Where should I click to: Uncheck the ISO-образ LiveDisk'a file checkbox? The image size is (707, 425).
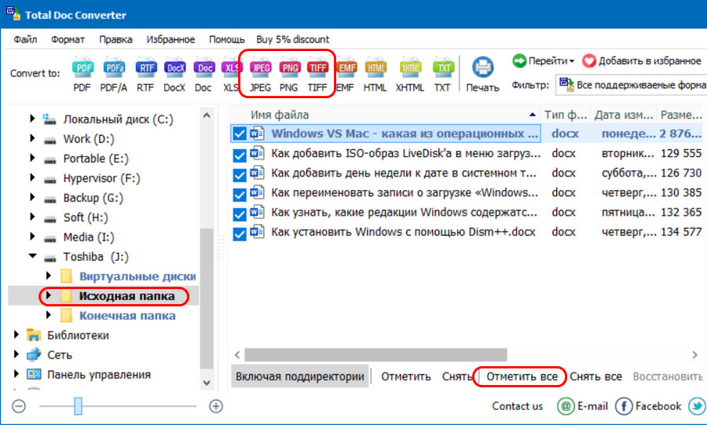pos(240,156)
